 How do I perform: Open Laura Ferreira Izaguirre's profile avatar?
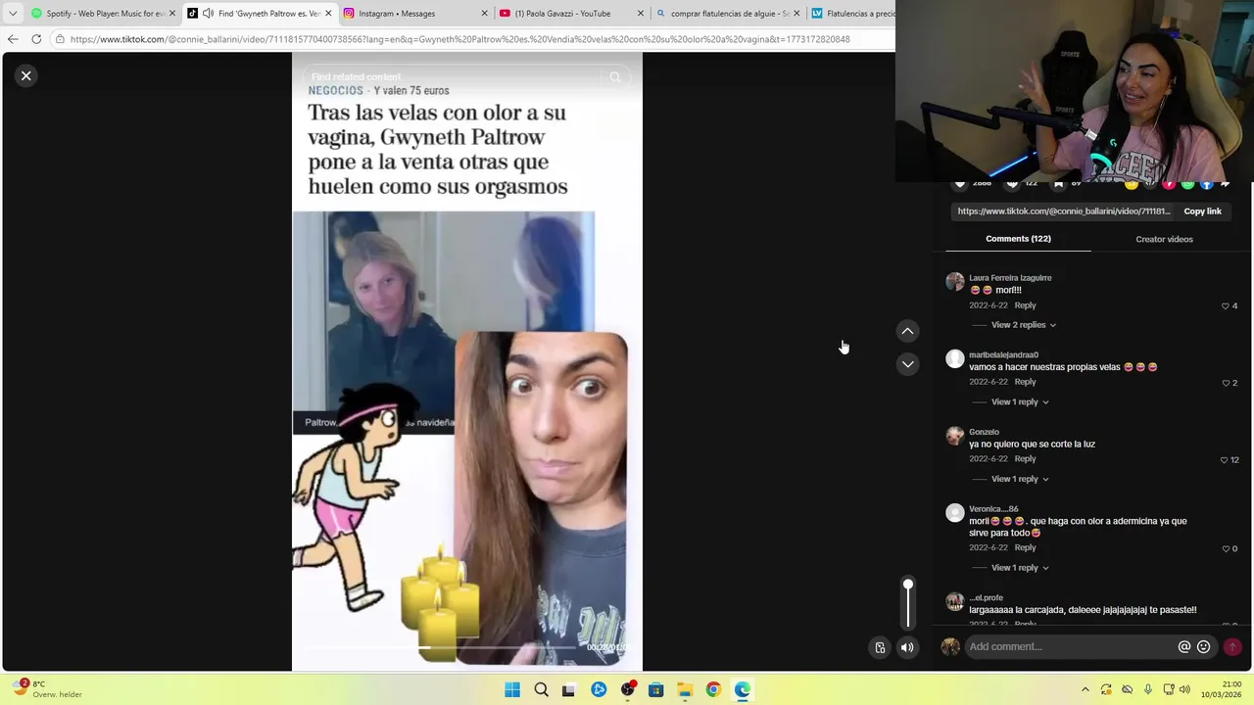955,282
